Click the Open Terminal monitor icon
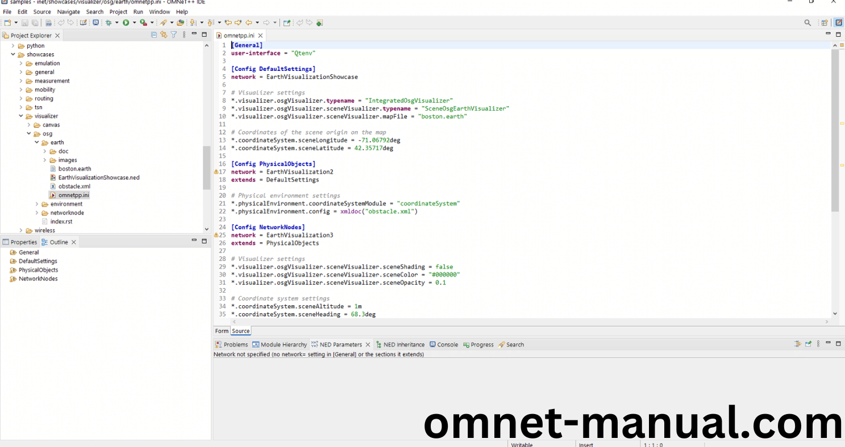Screen dimensions: 845x447 (95, 23)
